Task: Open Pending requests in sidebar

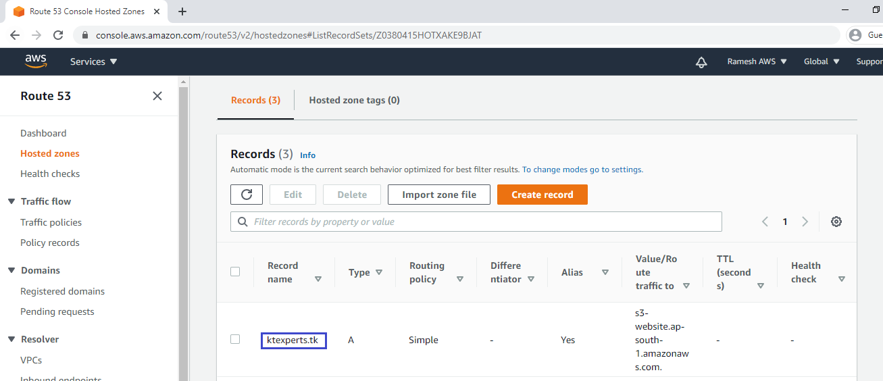Action: pyautogui.click(x=57, y=311)
